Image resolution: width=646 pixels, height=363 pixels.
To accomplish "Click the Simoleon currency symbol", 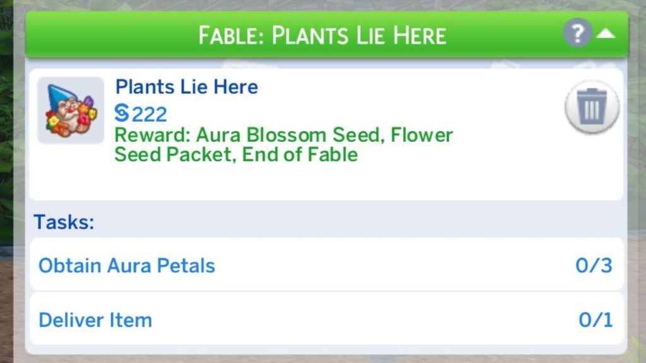I will click(x=122, y=113).
